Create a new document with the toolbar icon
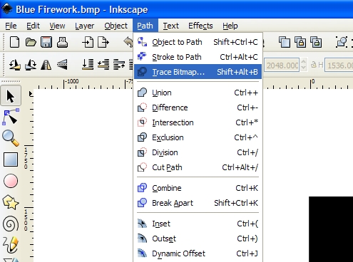Viewport: 353px width, 262px height. 14,43
